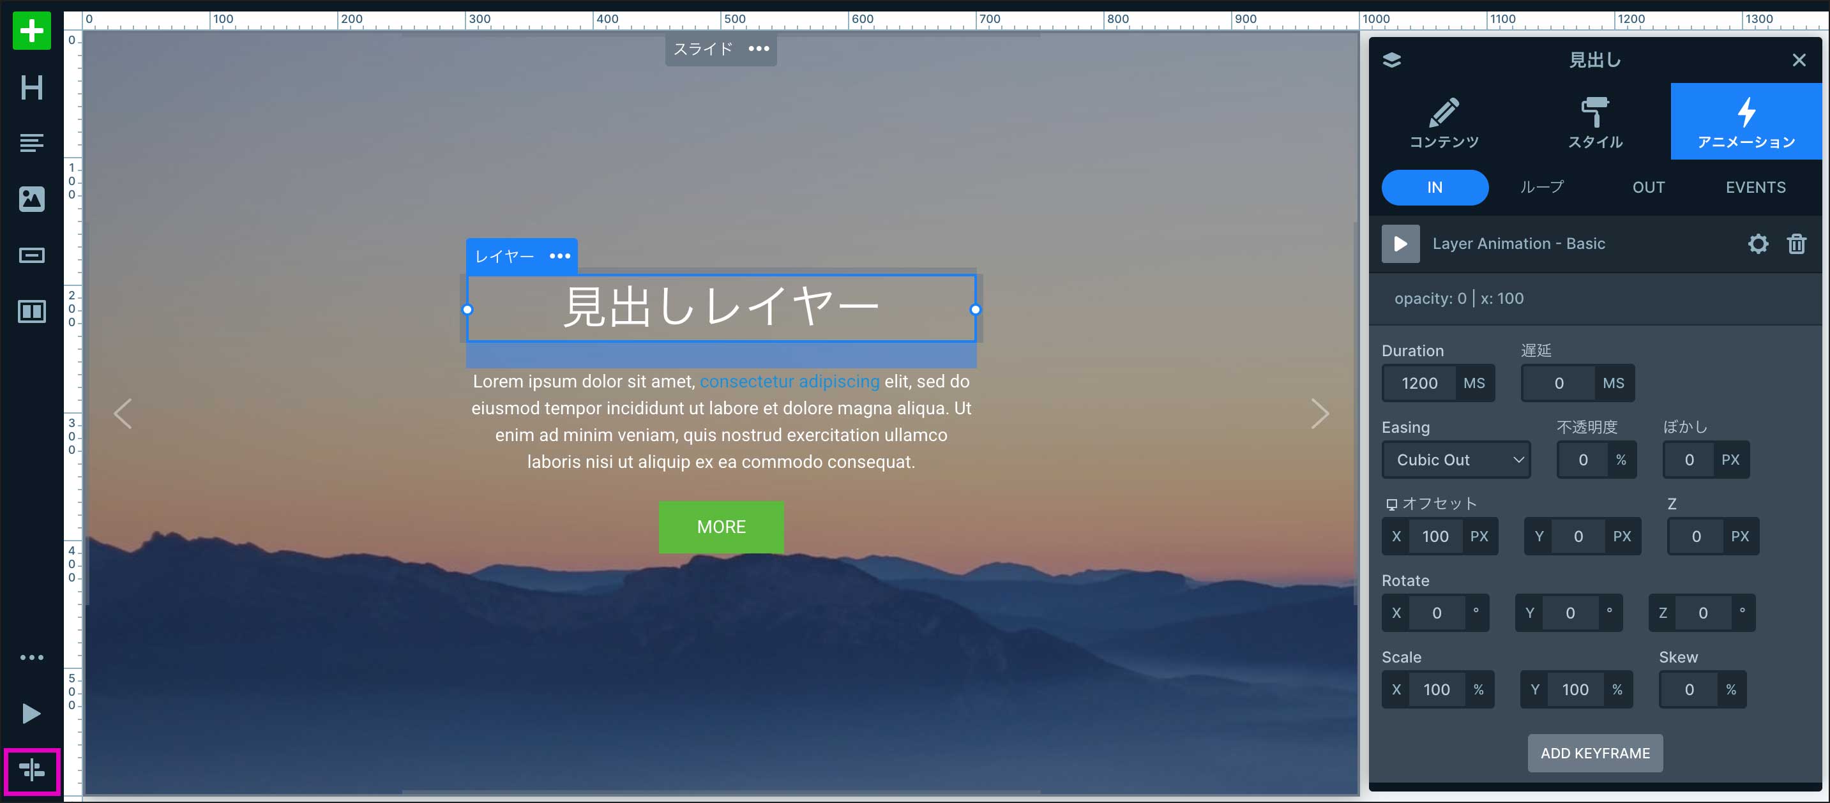Click the green add layer plus button
Image resolution: width=1830 pixels, height=803 pixels.
coord(31,31)
